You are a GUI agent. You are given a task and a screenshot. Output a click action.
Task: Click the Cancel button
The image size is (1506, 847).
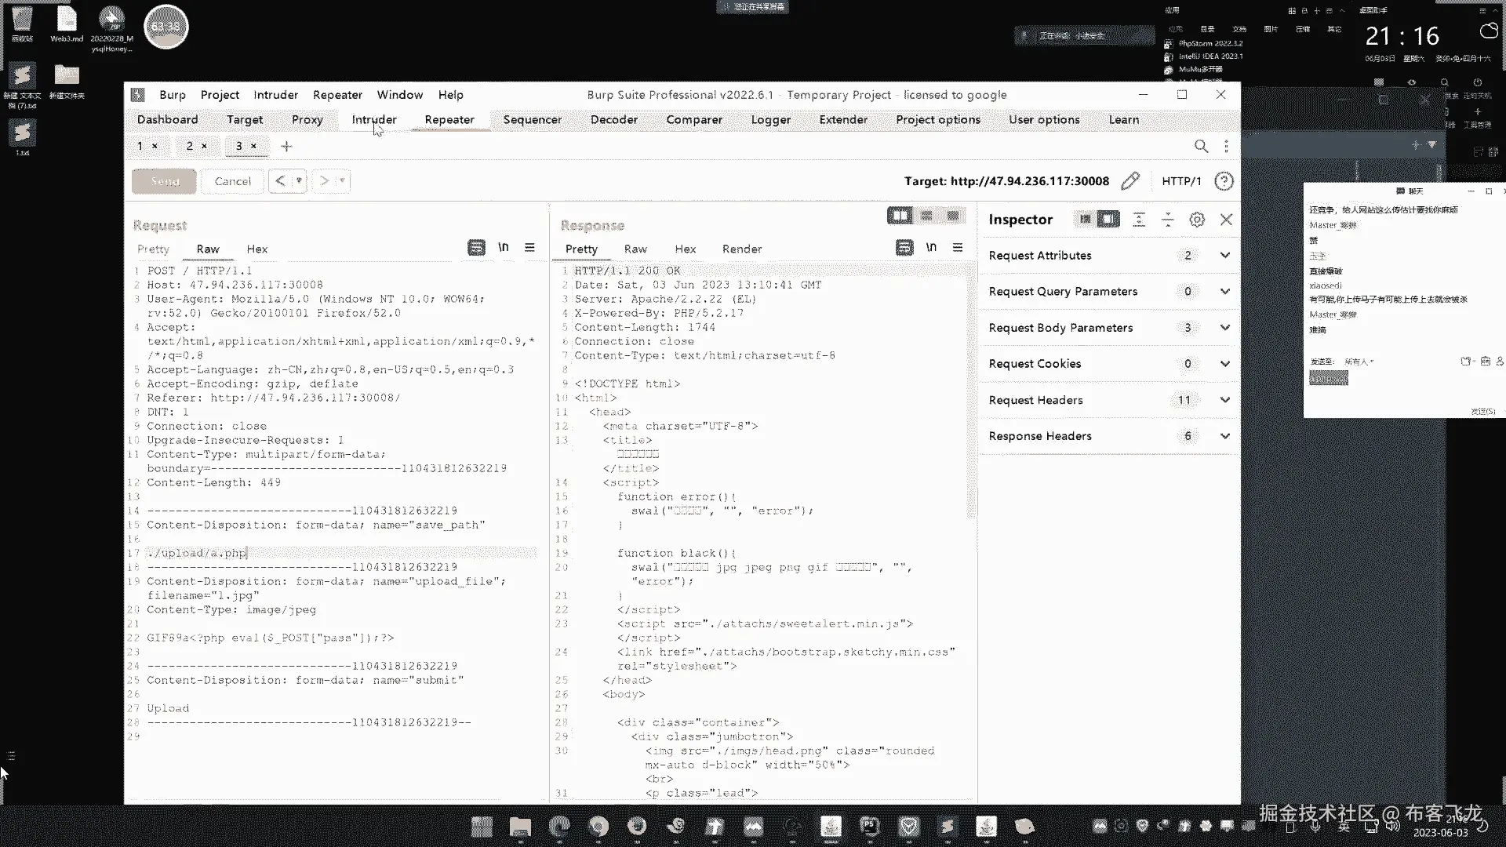[232, 181]
